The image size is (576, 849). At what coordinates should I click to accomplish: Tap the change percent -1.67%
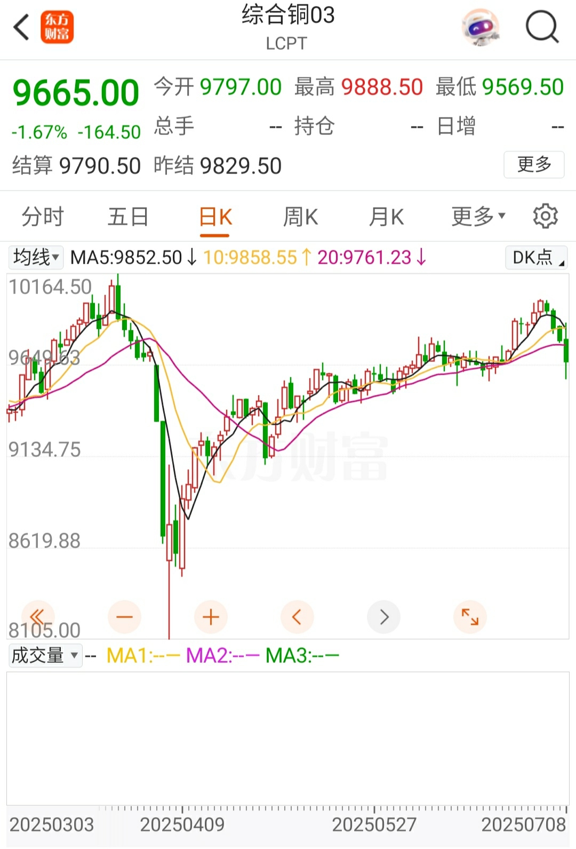(39, 132)
